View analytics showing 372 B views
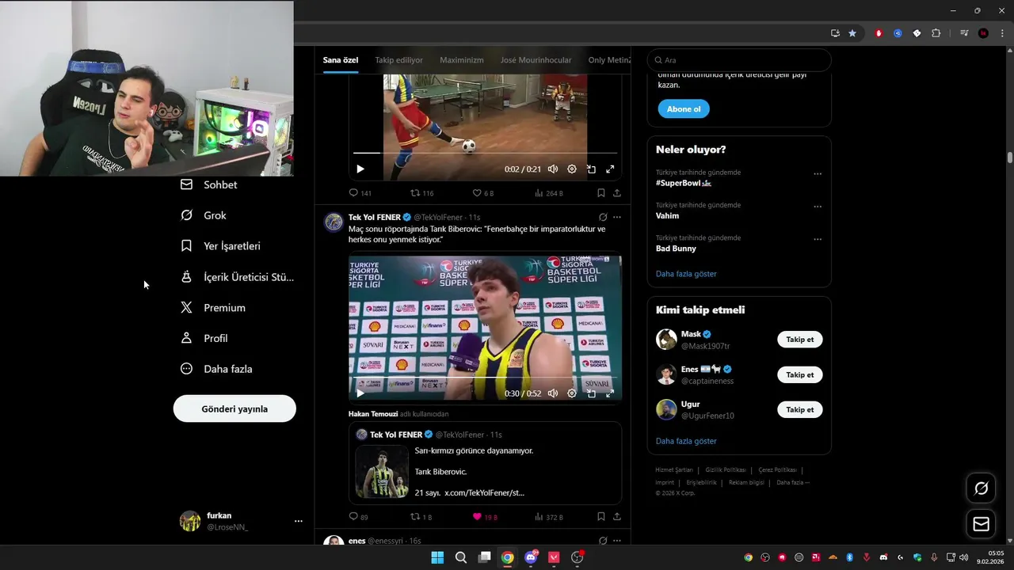The width and height of the screenshot is (1014, 570). [x=549, y=517]
